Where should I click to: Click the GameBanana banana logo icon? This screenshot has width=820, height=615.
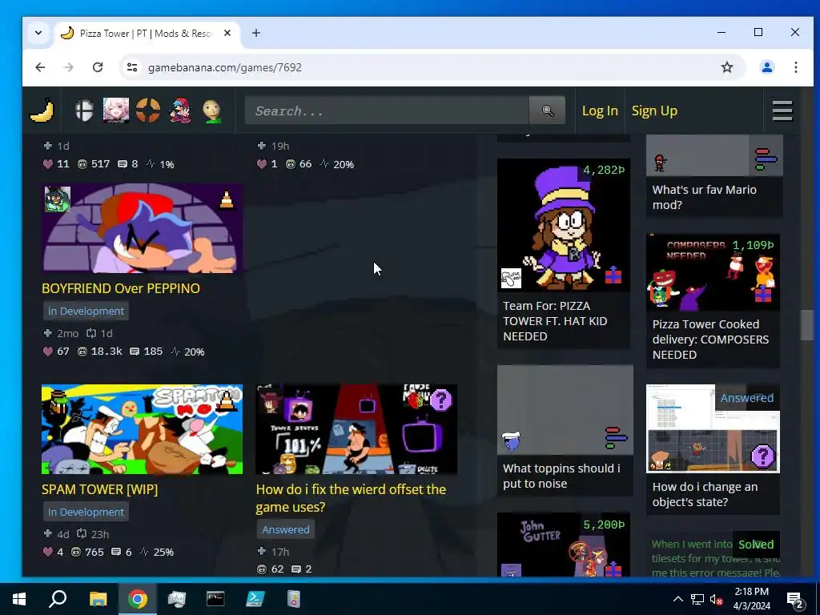[x=42, y=111]
